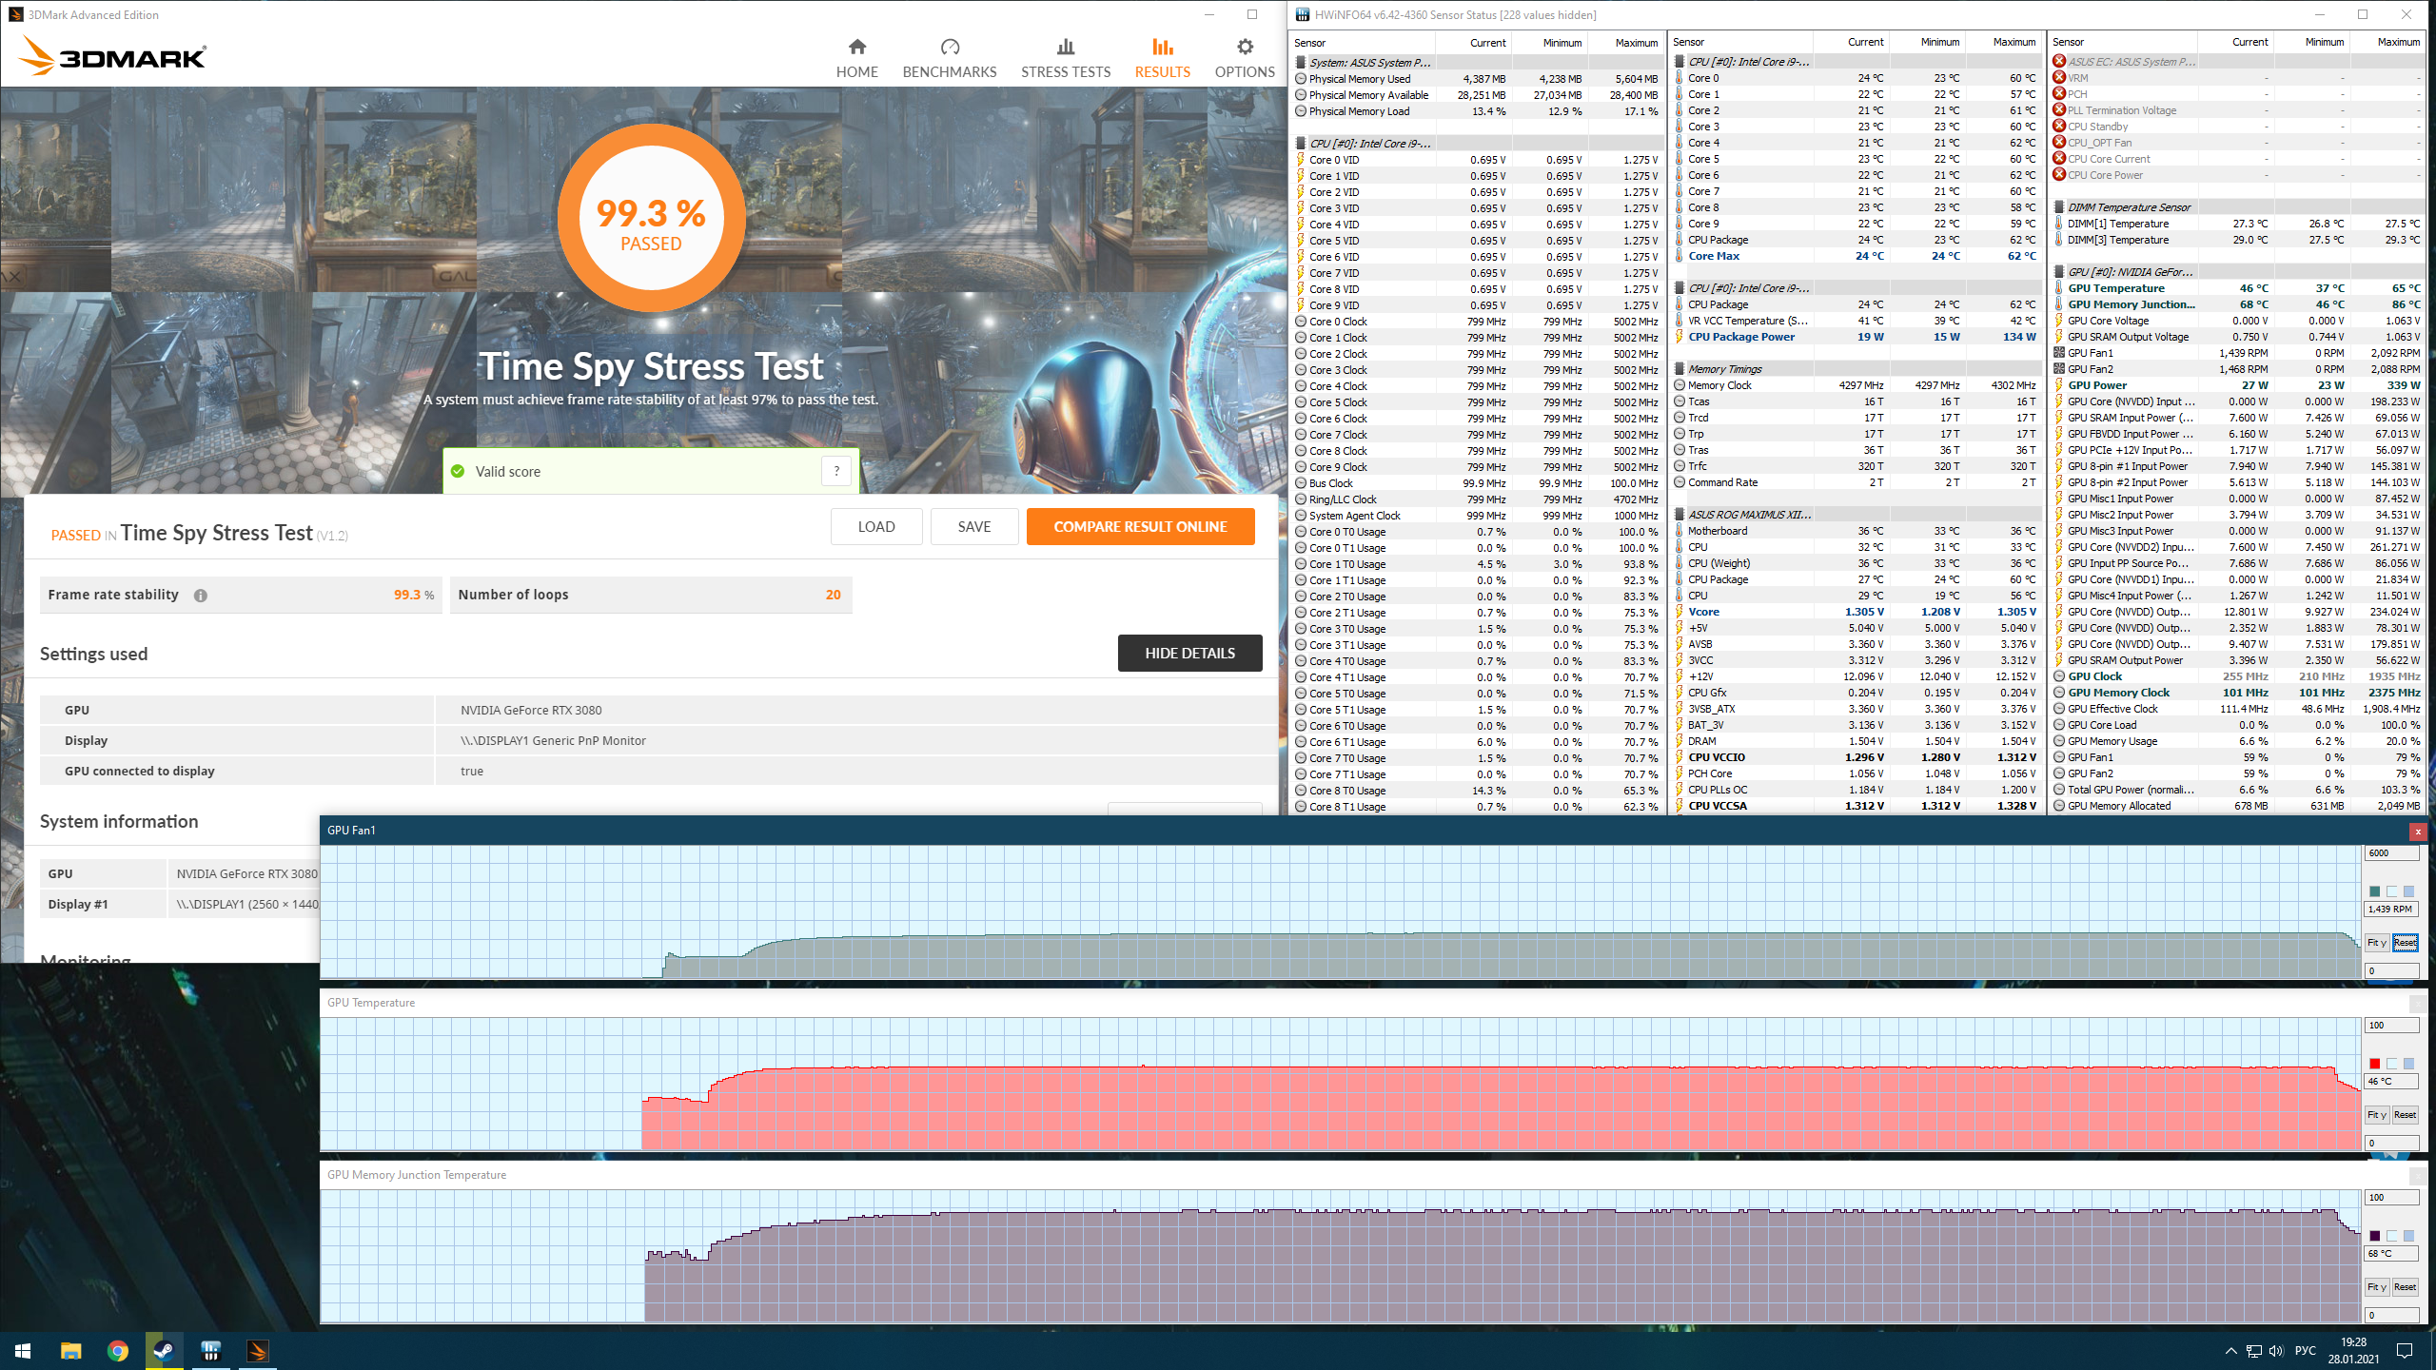This screenshot has width=2436, height=1370.
Task: Click info icon beside Frame rate stability
Action: (200, 596)
